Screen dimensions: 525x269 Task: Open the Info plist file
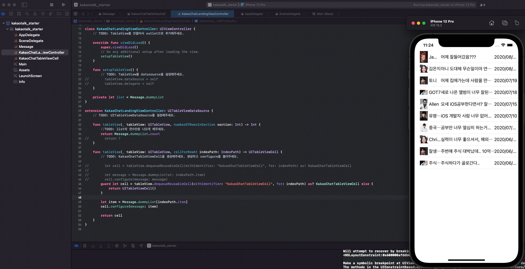22,82
